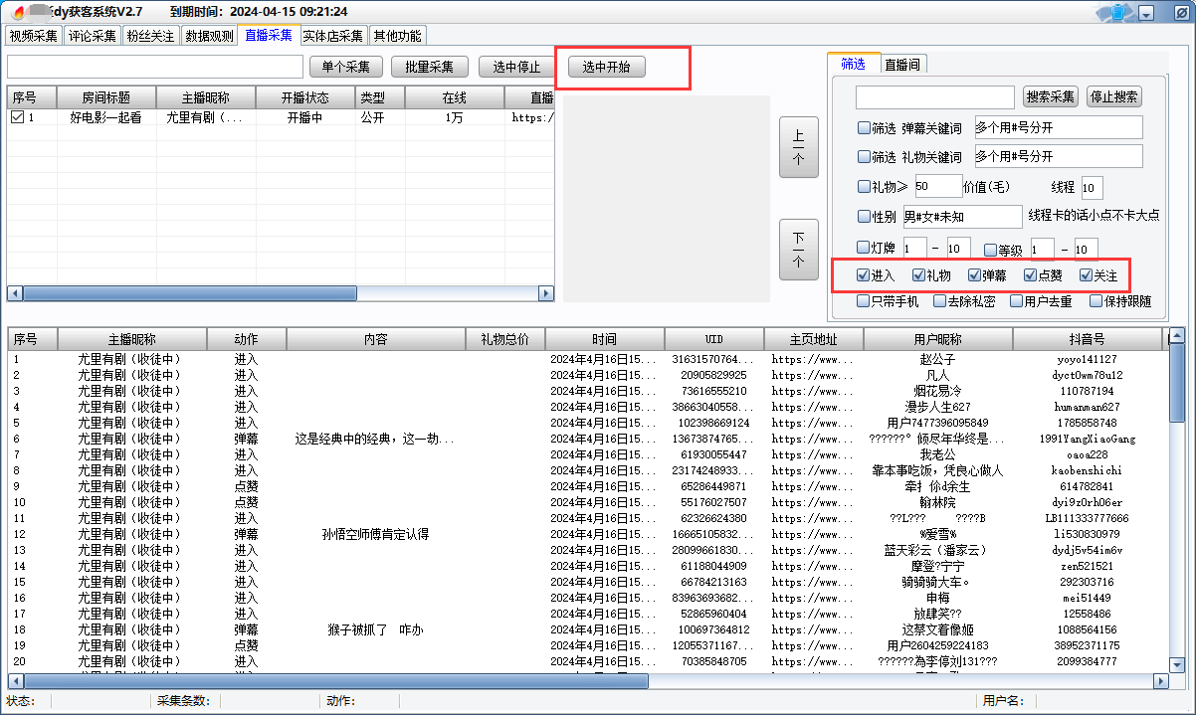The image size is (1196, 715).
Task: Enable 筛选 弹幕关键词 checkbox
Action: (864, 127)
